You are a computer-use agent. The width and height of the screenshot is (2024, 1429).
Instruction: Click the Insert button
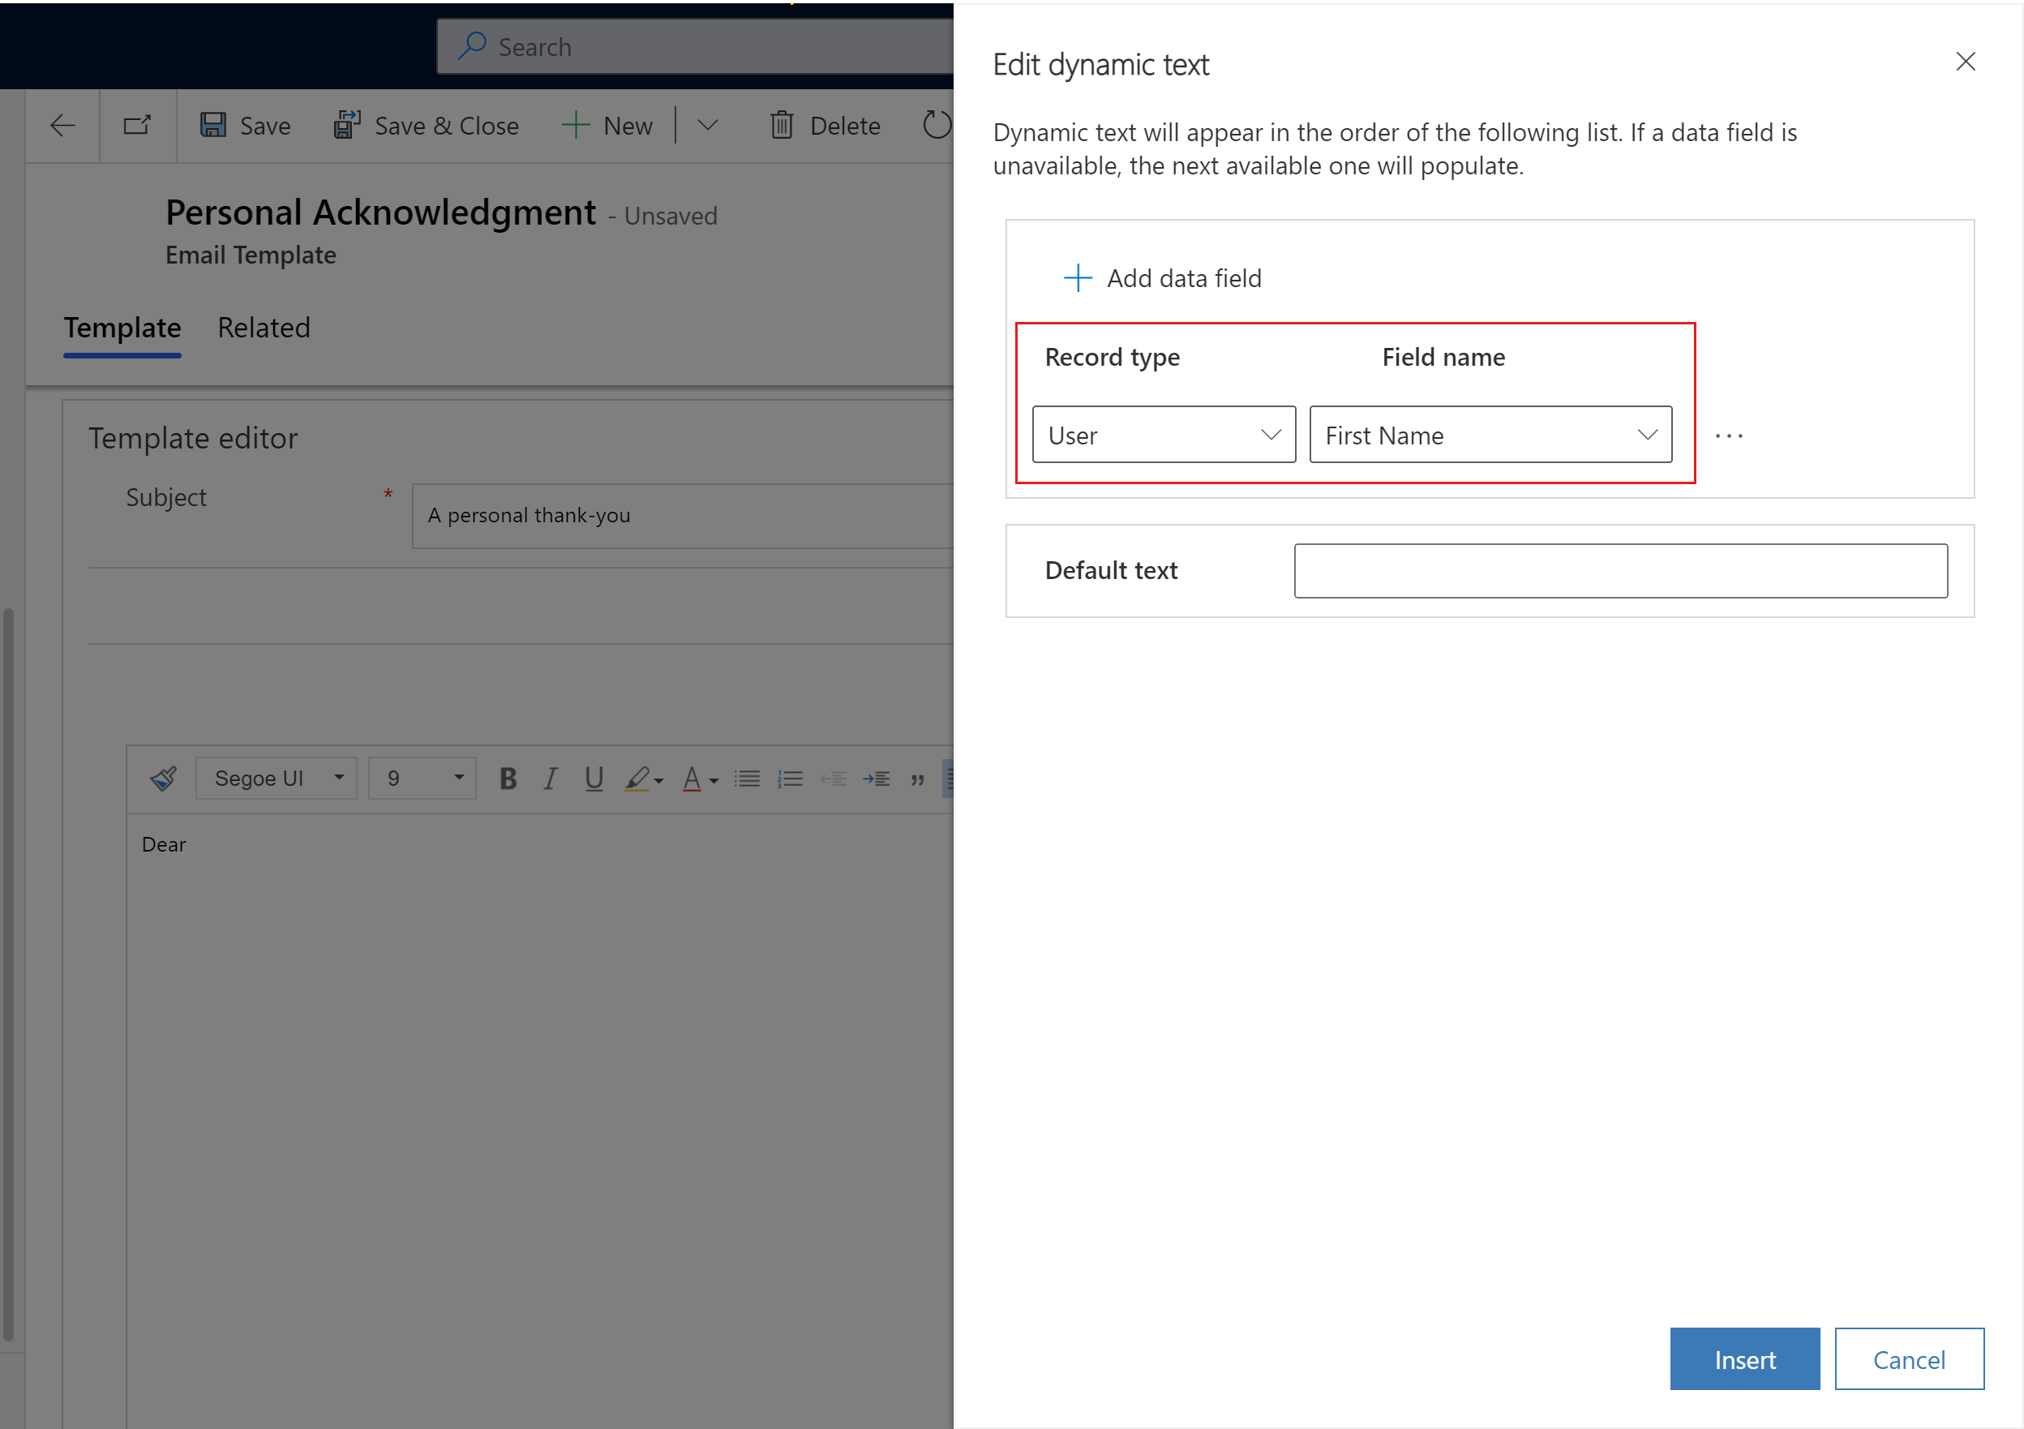point(1746,1359)
